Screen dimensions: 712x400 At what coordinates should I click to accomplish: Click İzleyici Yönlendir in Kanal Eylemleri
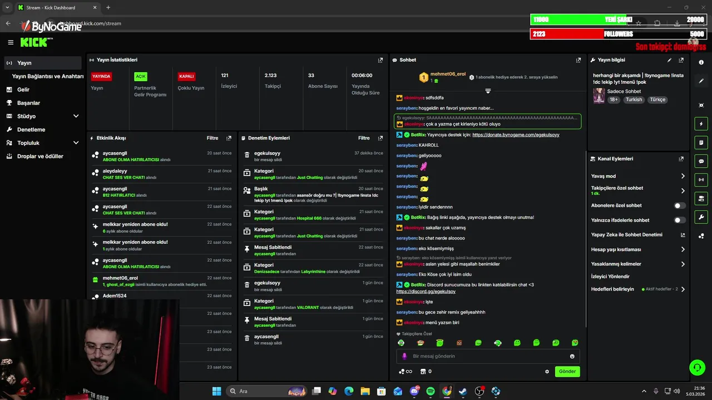click(x=610, y=276)
